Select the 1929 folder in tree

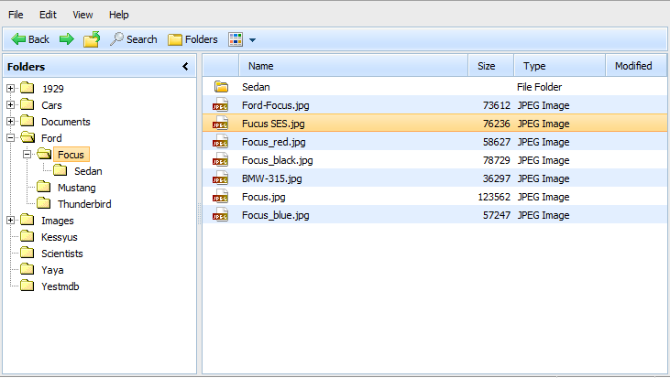(53, 89)
